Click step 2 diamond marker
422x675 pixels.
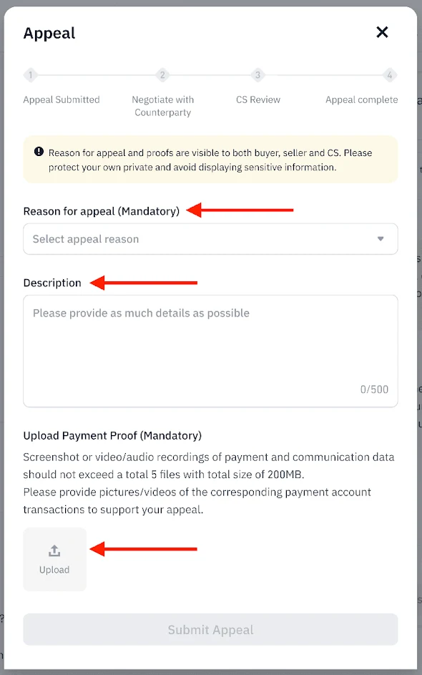[x=162, y=75]
